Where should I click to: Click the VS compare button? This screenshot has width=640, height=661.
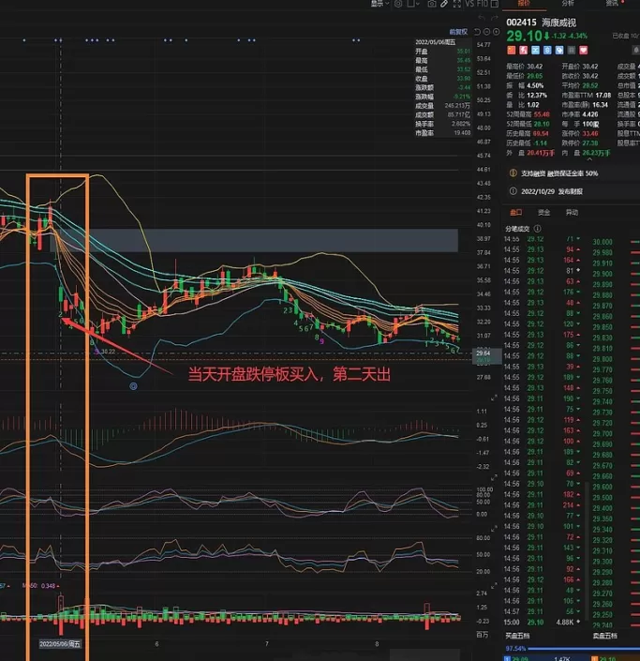(469, 4)
